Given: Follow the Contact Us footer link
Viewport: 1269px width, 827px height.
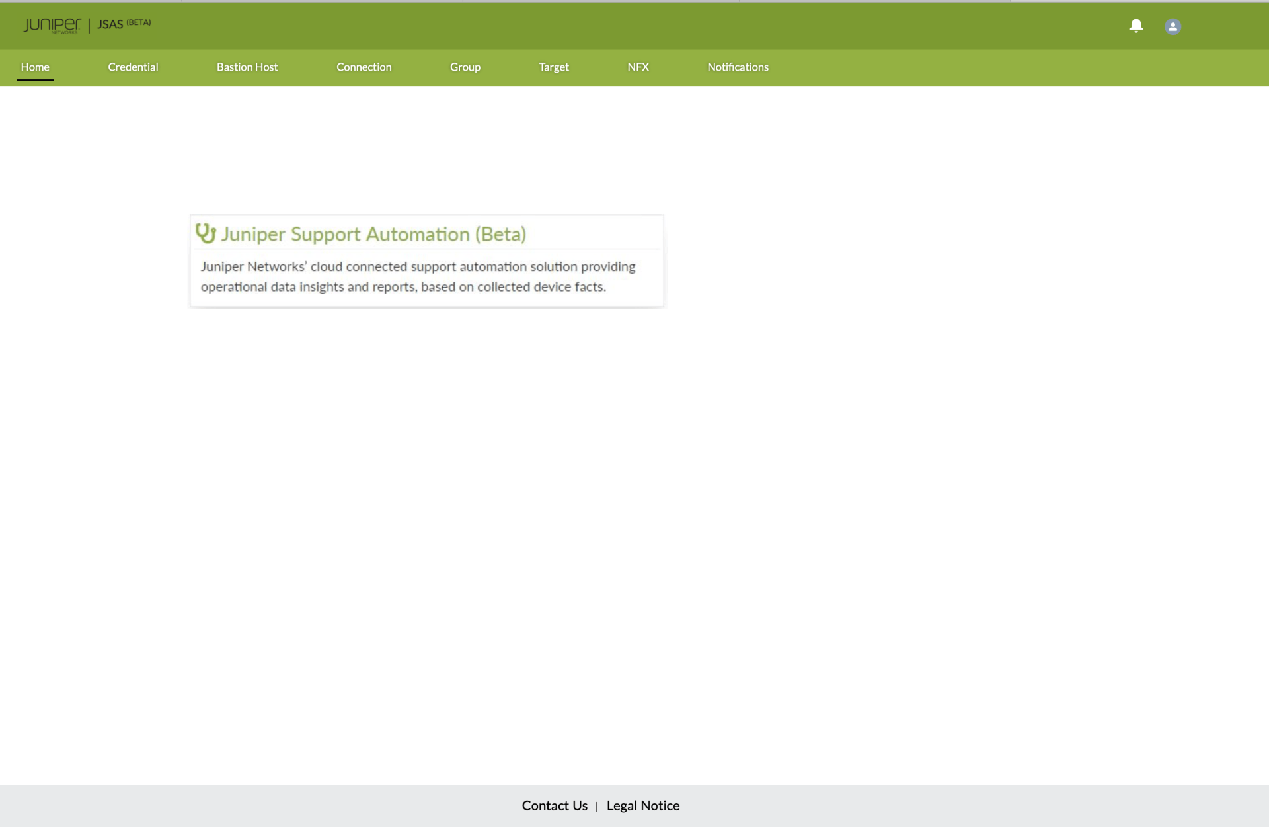Looking at the screenshot, I should click(555, 805).
